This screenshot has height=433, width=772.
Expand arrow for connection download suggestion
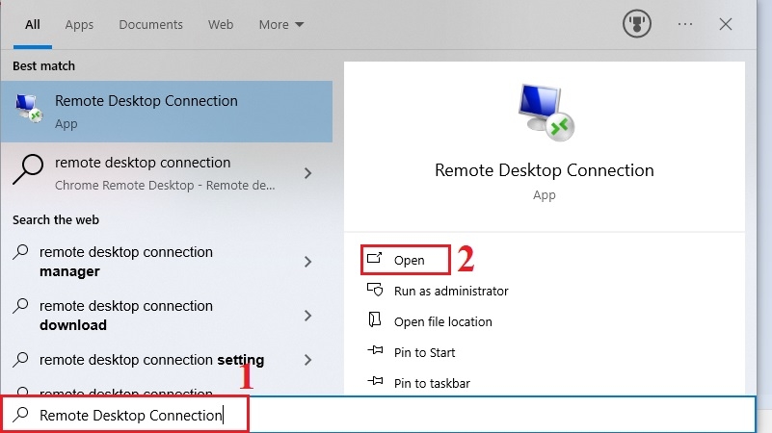click(307, 315)
